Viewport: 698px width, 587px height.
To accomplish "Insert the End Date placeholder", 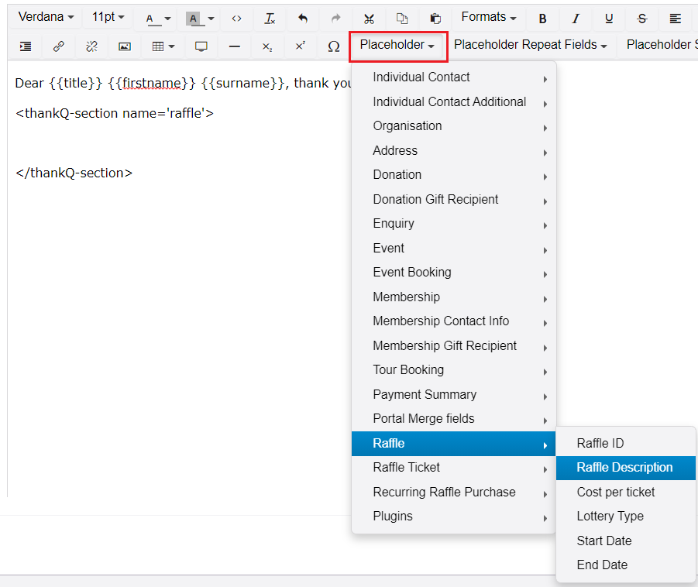I will pos(625,565).
